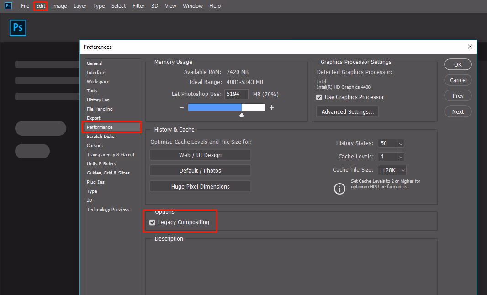Open the Filter menu
487x295 pixels.
click(138, 5)
